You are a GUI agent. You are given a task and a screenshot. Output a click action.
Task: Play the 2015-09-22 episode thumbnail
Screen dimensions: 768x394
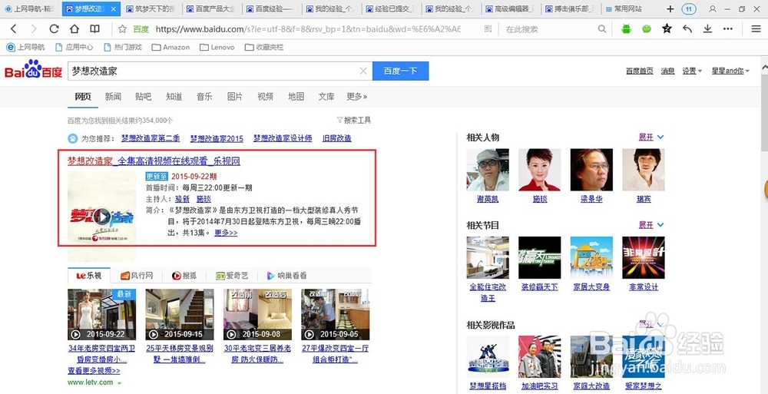point(102,314)
